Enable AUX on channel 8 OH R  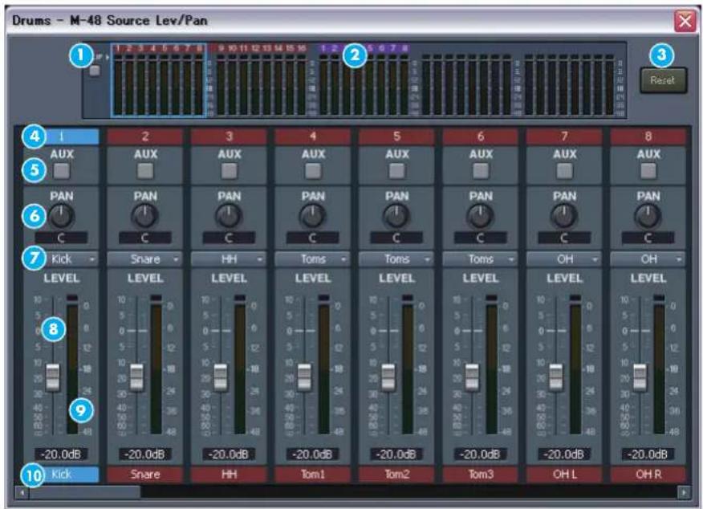[x=648, y=170]
